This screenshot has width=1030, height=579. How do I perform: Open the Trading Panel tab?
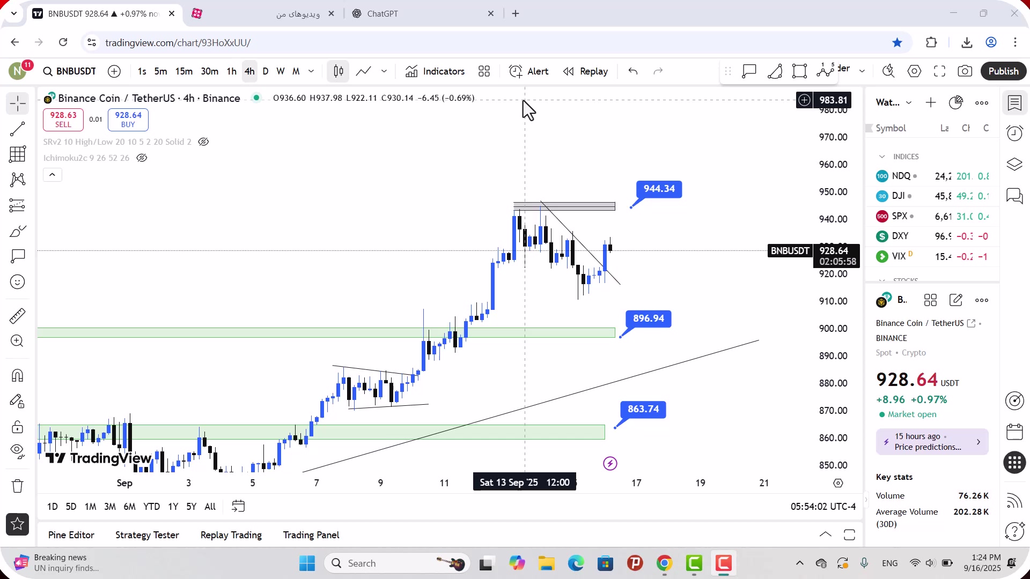(x=311, y=535)
